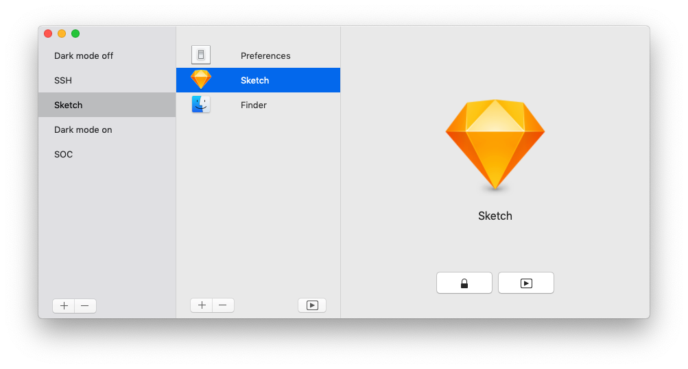Select the SSH group in sidebar
688x369 pixels.
(x=107, y=80)
